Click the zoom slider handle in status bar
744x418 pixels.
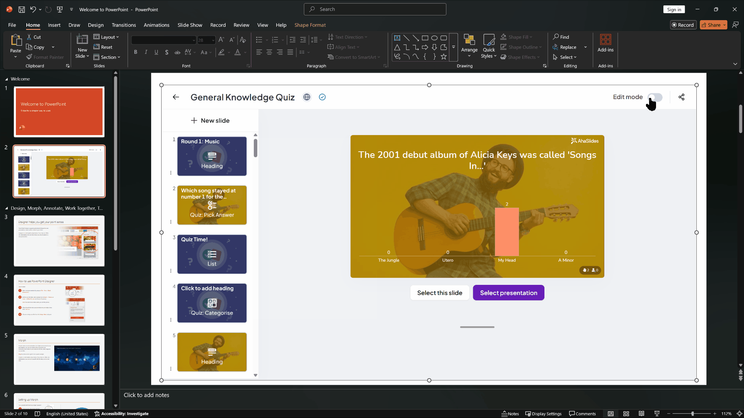click(x=692, y=414)
